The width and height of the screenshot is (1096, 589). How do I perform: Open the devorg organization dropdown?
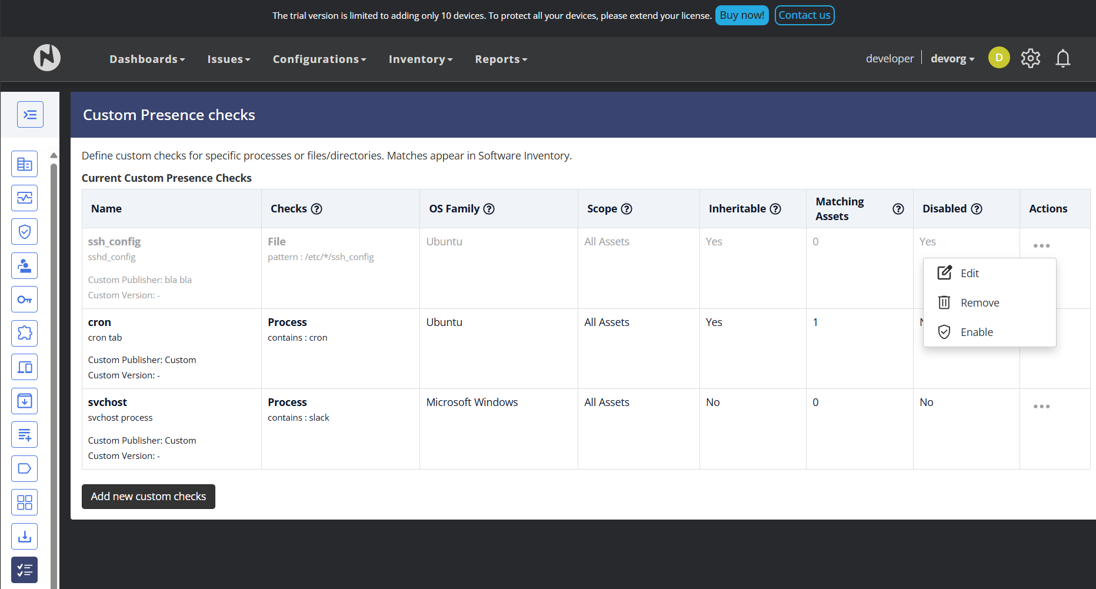(x=952, y=59)
